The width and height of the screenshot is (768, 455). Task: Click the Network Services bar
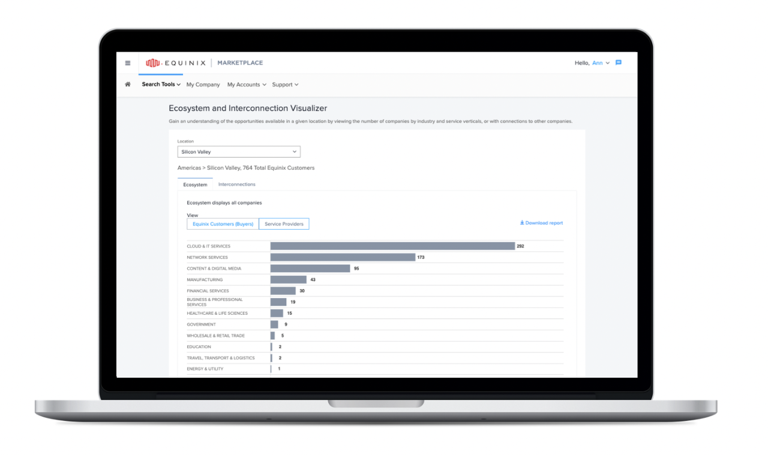[343, 257]
